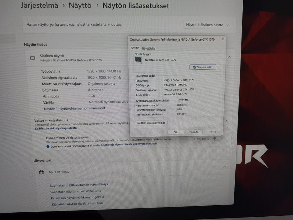This screenshot has height=220, width=293.
Task: Click BIOS value Version86.4.8d.0.78
Action: 175,94
